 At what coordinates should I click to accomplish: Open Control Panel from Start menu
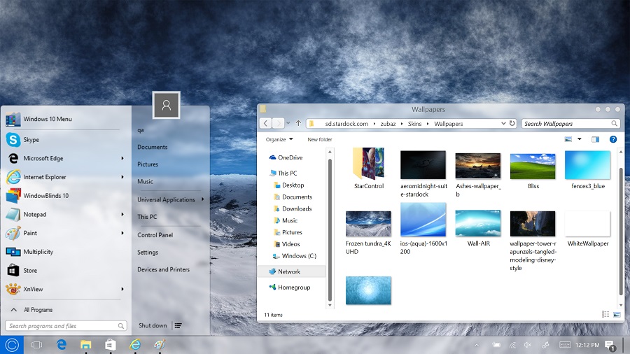(155, 235)
